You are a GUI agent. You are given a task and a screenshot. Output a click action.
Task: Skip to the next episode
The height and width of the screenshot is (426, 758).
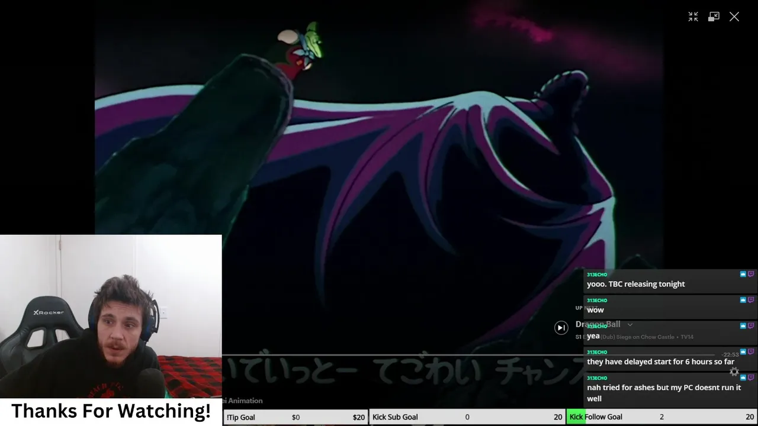(x=561, y=327)
